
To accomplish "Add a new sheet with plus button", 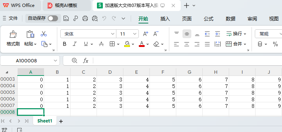I will click(61, 121).
